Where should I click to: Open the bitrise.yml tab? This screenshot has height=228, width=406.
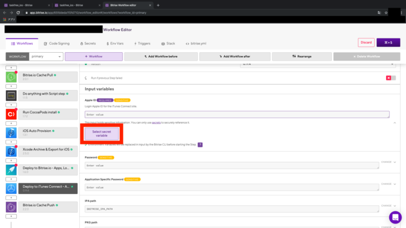[x=196, y=44]
